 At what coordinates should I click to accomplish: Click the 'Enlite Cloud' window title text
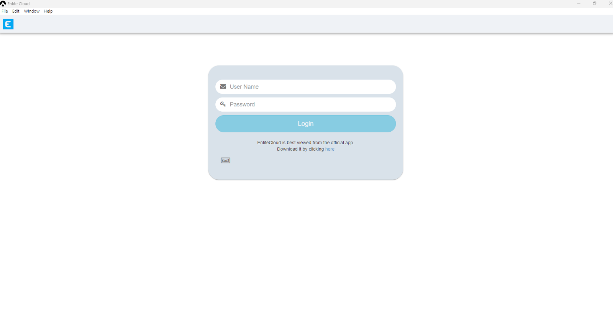click(18, 4)
